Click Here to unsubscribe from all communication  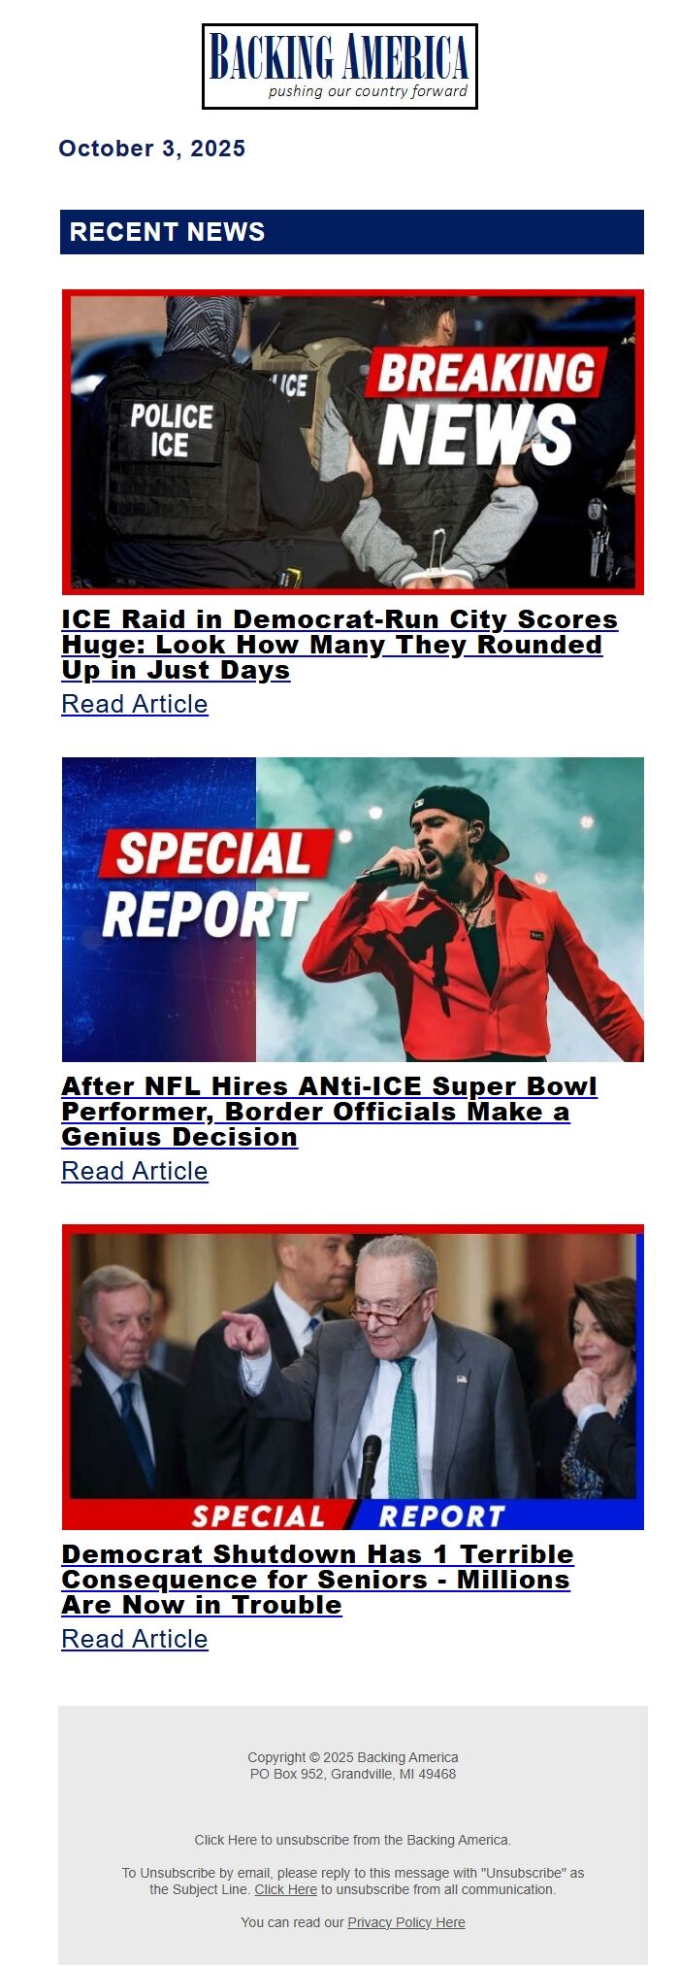[286, 1889]
